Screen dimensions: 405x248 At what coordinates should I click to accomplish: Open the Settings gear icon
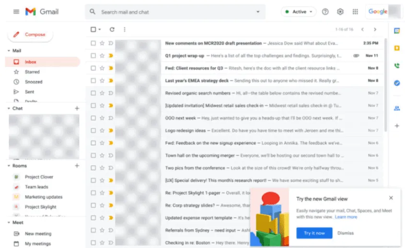point(340,12)
